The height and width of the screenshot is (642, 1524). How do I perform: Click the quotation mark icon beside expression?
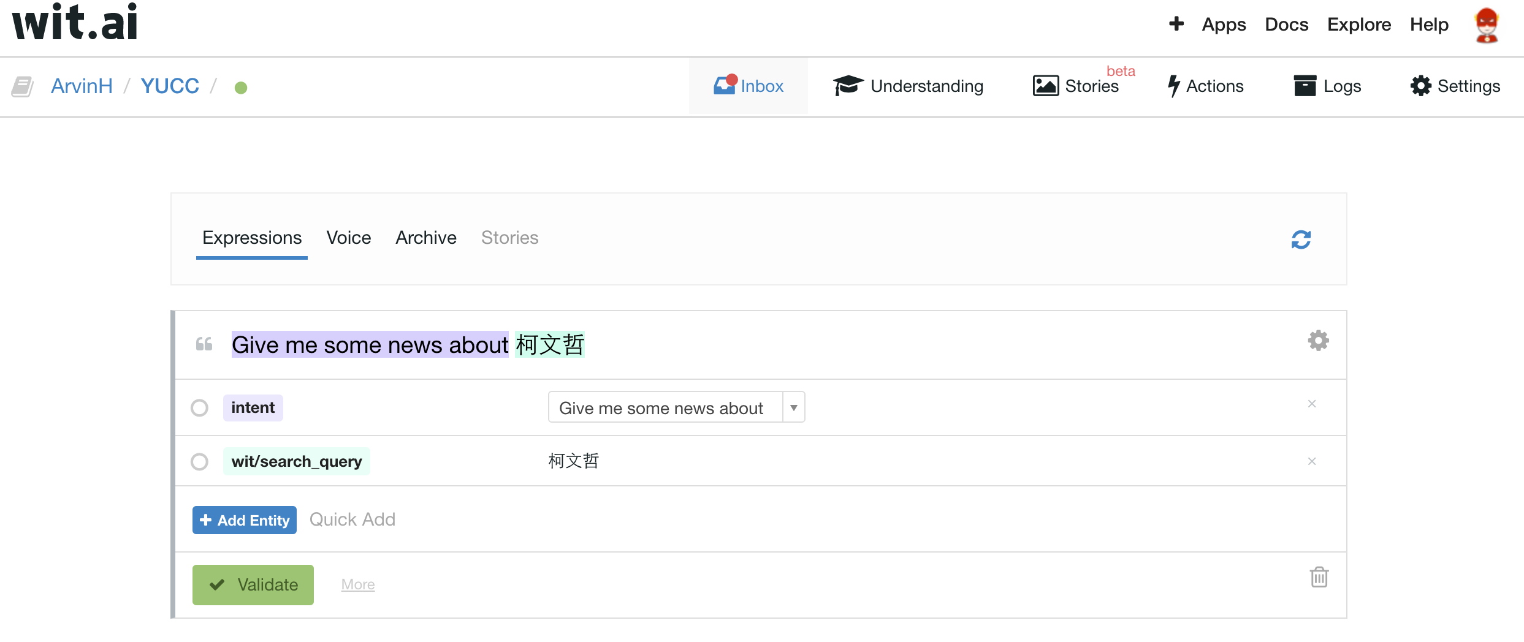coord(204,344)
